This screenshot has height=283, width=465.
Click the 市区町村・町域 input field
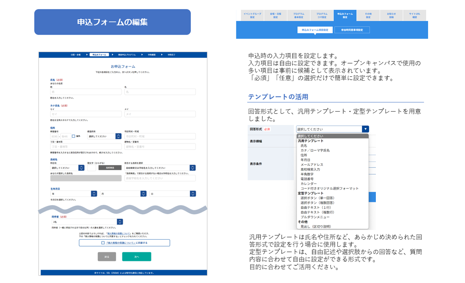pos(160,136)
